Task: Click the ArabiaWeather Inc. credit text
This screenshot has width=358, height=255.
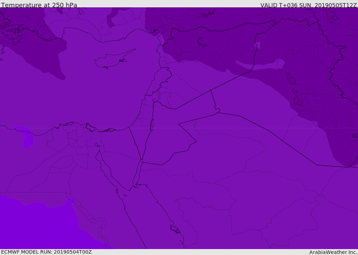Action: pyautogui.click(x=333, y=252)
